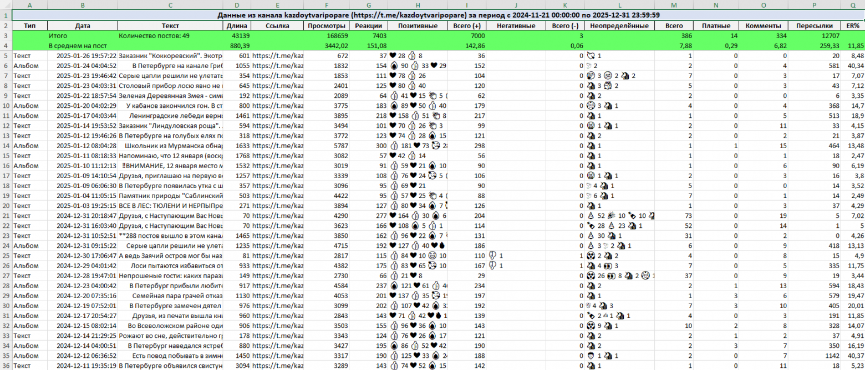Select row 3 header

[x=6, y=35]
